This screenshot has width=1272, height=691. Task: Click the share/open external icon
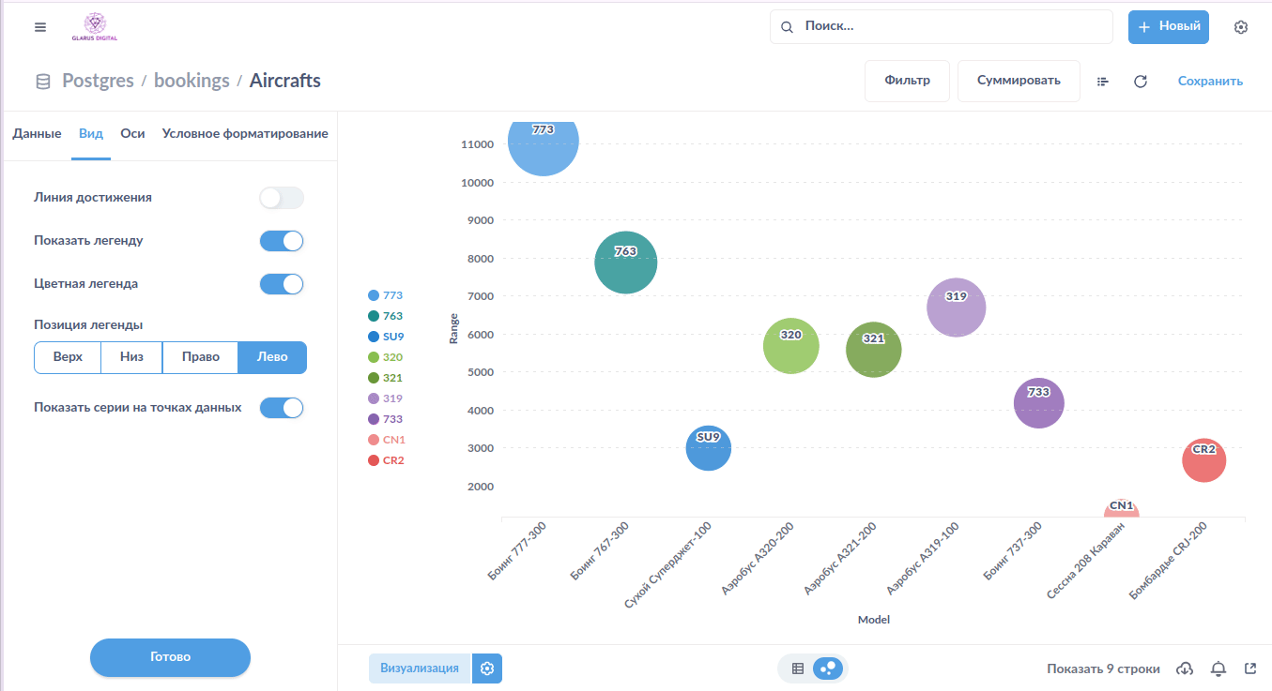(x=1249, y=668)
